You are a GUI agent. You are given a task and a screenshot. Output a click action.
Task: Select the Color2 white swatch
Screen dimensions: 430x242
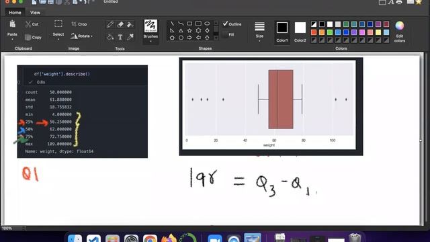pos(300,28)
